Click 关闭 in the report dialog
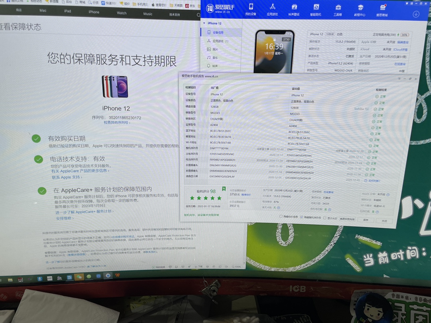This screenshot has width=431, height=323. pyautogui.click(x=384, y=221)
